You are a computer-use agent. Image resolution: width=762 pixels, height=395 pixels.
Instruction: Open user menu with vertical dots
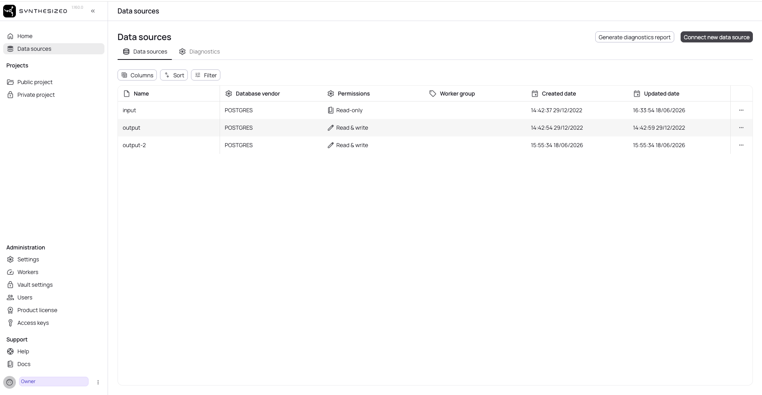click(x=98, y=382)
